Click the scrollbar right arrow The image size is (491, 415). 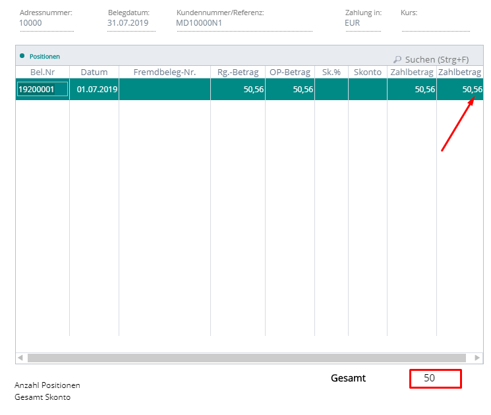click(478, 358)
